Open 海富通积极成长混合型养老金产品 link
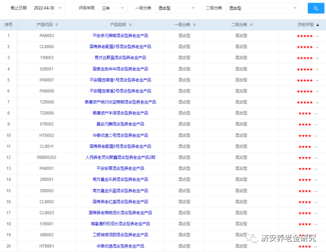Image resolution: width=326 pixels, height=252 pixels. (x=120, y=224)
